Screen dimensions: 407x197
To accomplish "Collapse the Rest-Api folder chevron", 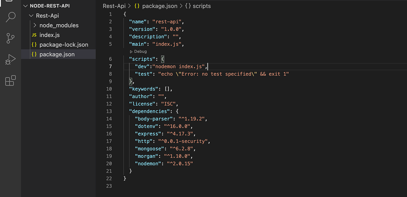I will click(x=31, y=15).
